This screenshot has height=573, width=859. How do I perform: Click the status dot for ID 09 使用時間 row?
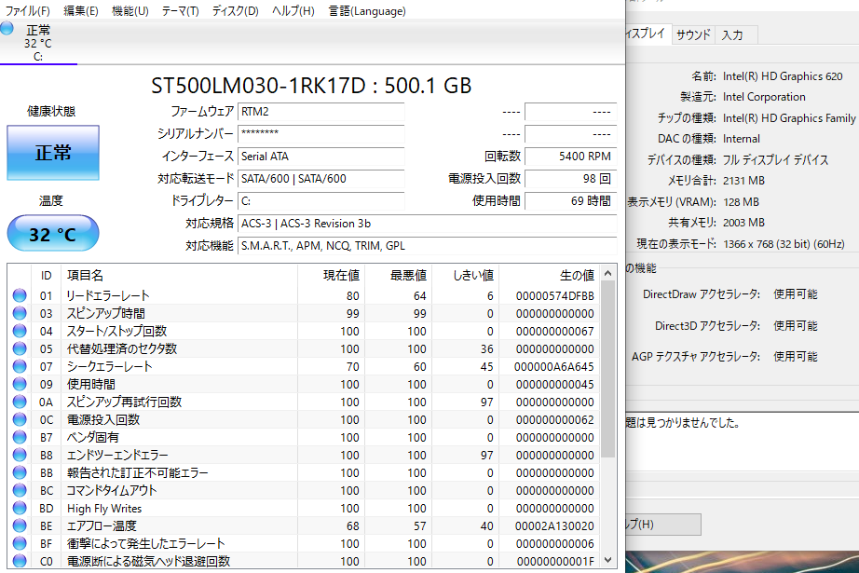[20, 384]
